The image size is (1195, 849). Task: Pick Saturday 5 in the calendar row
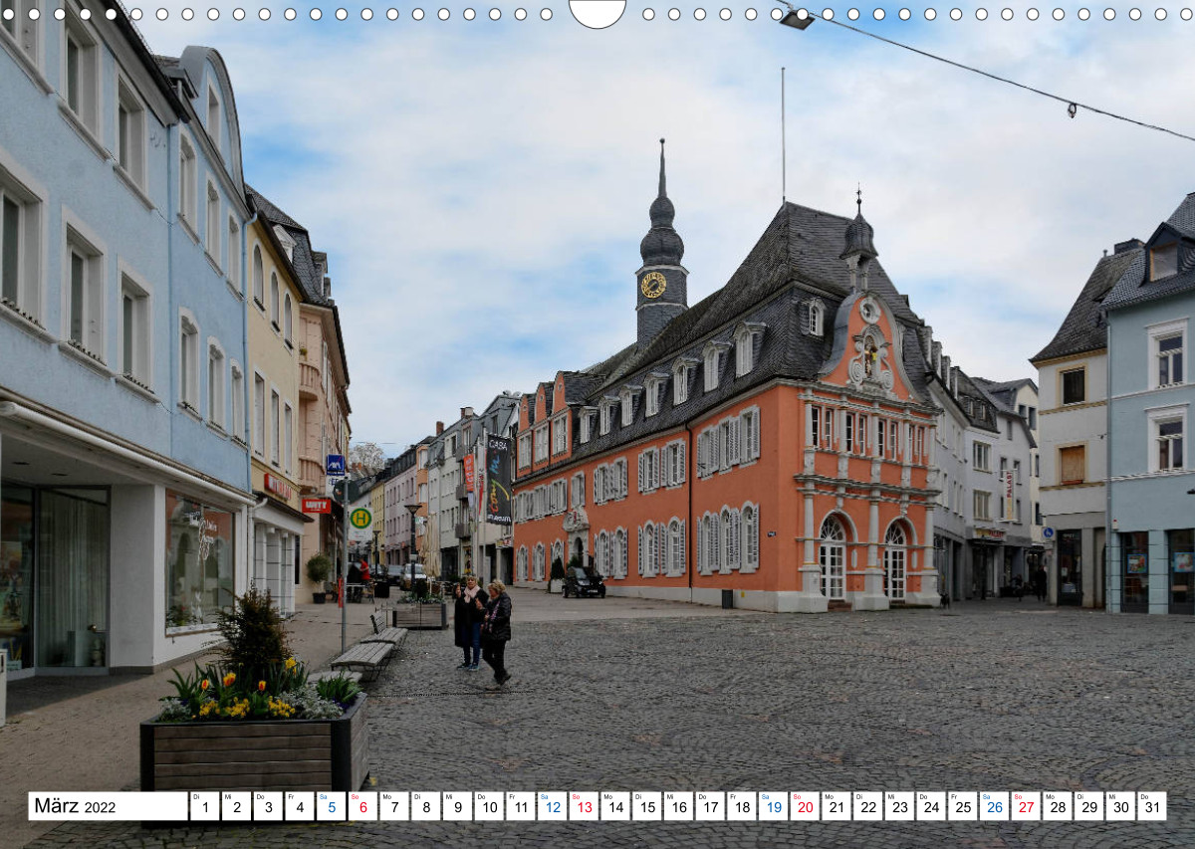tap(331, 806)
